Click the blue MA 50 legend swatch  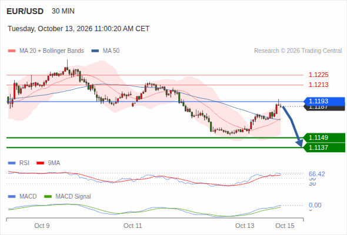point(95,51)
